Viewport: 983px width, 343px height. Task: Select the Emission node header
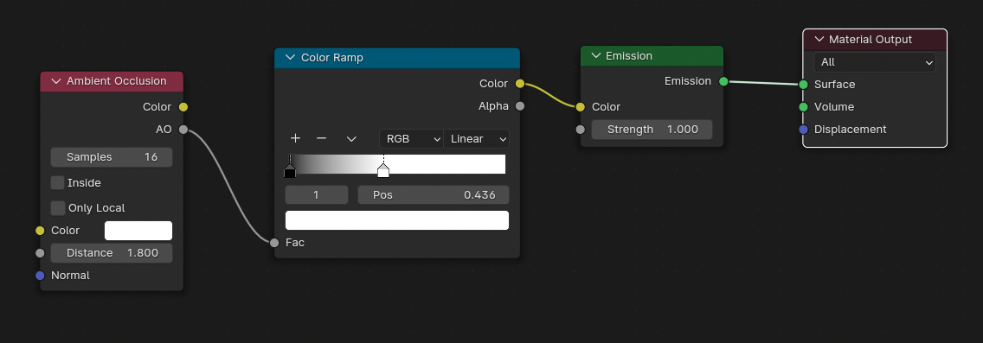coord(652,56)
